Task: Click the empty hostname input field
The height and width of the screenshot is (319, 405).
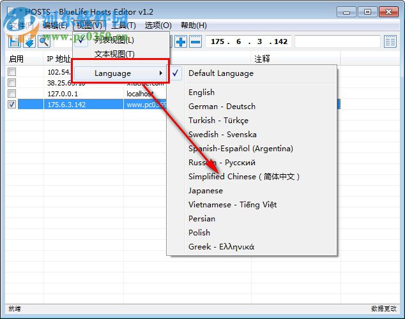Action: [x=337, y=41]
